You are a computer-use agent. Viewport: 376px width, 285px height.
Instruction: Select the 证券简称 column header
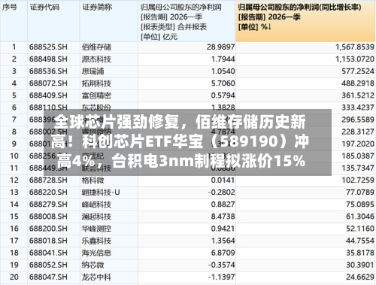pos(109,21)
